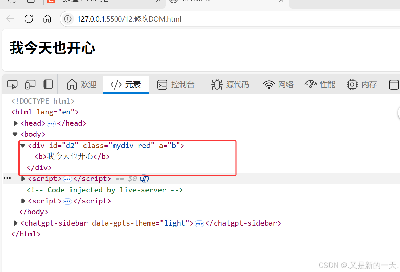Activate the inspect element picker icon
Image resolution: width=400 pixels, height=272 pixels.
(x=12, y=84)
